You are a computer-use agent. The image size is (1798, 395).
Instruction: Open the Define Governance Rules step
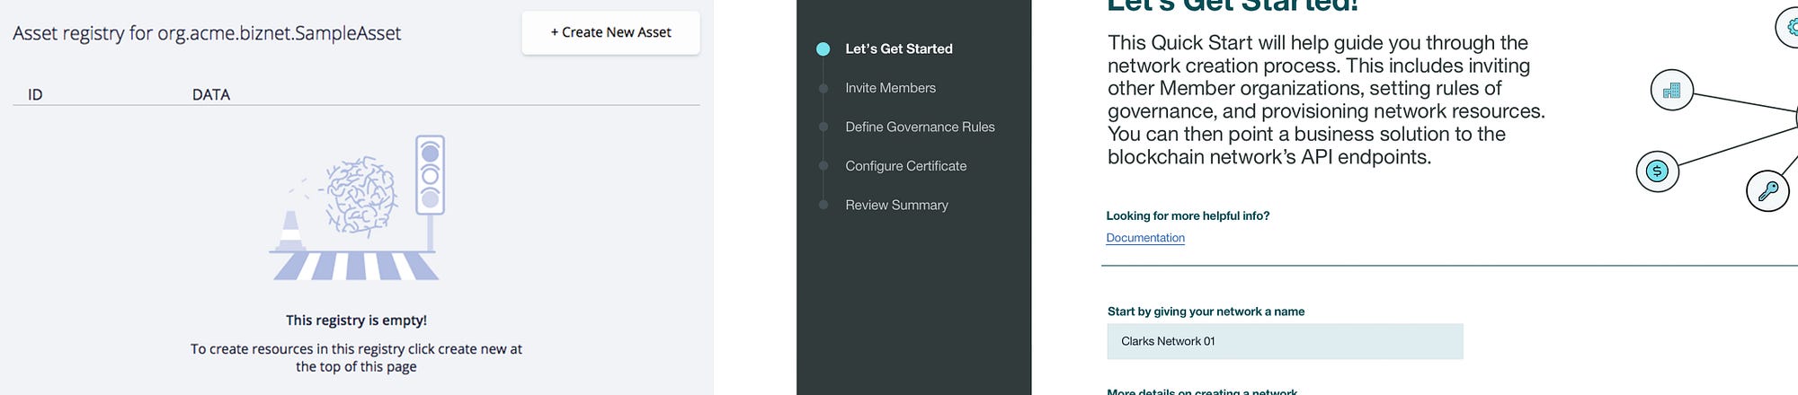coord(920,127)
